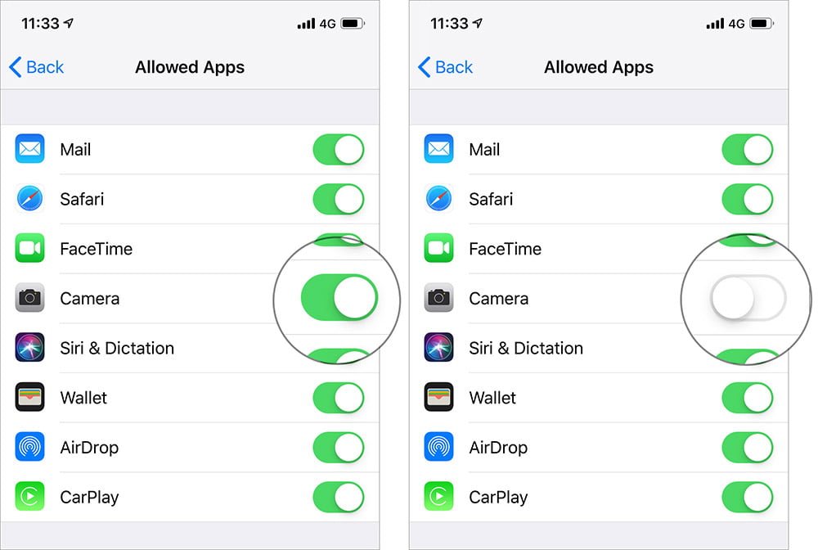The image size is (818, 550).
Task: Tap the AirDrop icon in right screen
Action: pyautogui.click(x=438, y=447)
